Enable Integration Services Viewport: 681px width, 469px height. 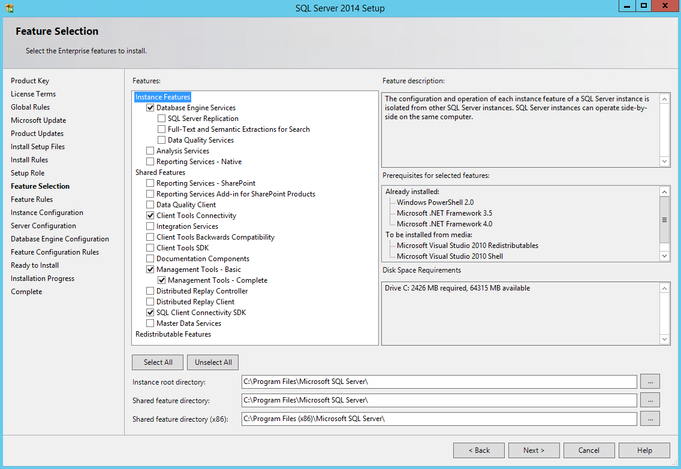pyautogui.click(x=150, y=226)
